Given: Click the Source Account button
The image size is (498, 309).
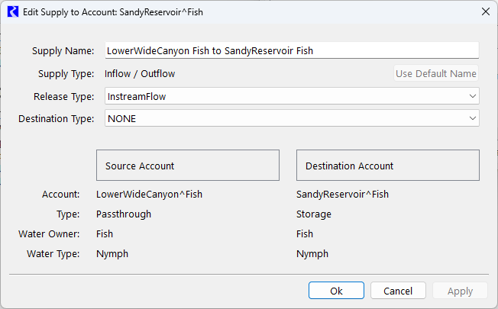Looking at the screenshot, I should click(187, 166).
